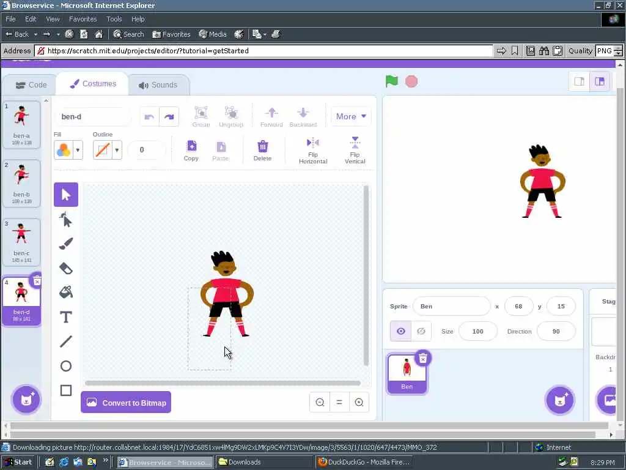Screen dimensions: 626x470
Task: Open the Fill color dropdown arrow
Action: point(78,151)
